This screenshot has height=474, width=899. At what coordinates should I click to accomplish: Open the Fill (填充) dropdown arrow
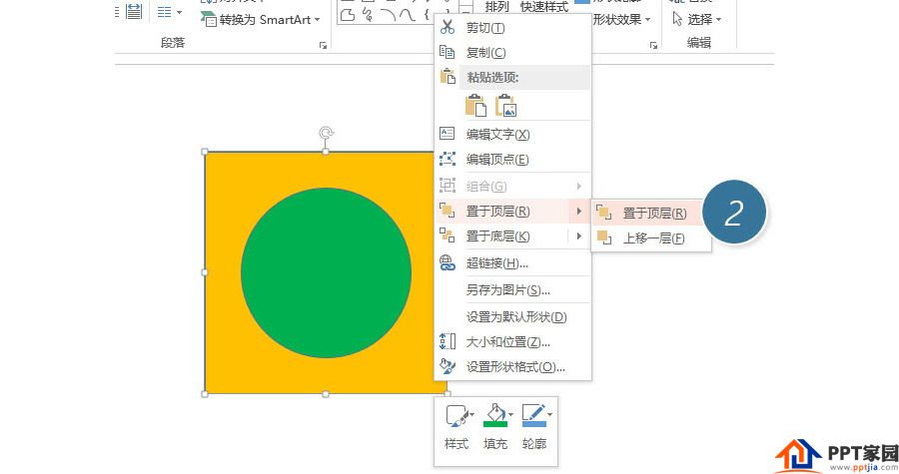point(510,414)
